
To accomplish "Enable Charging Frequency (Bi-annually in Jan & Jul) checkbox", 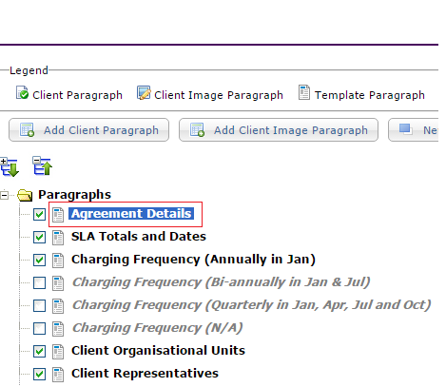I will 39,283.
